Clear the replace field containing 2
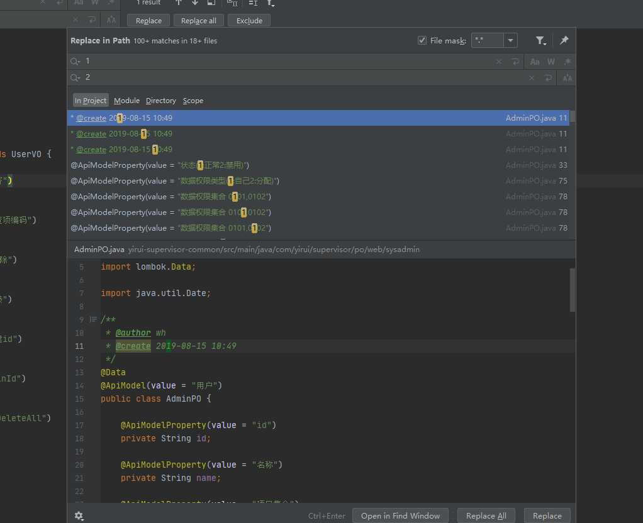This screenshot has height=523, width=643. (x=532, y=78)
